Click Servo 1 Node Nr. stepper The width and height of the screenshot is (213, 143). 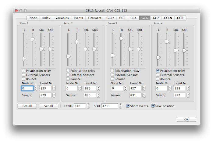[x=36, y=88]
